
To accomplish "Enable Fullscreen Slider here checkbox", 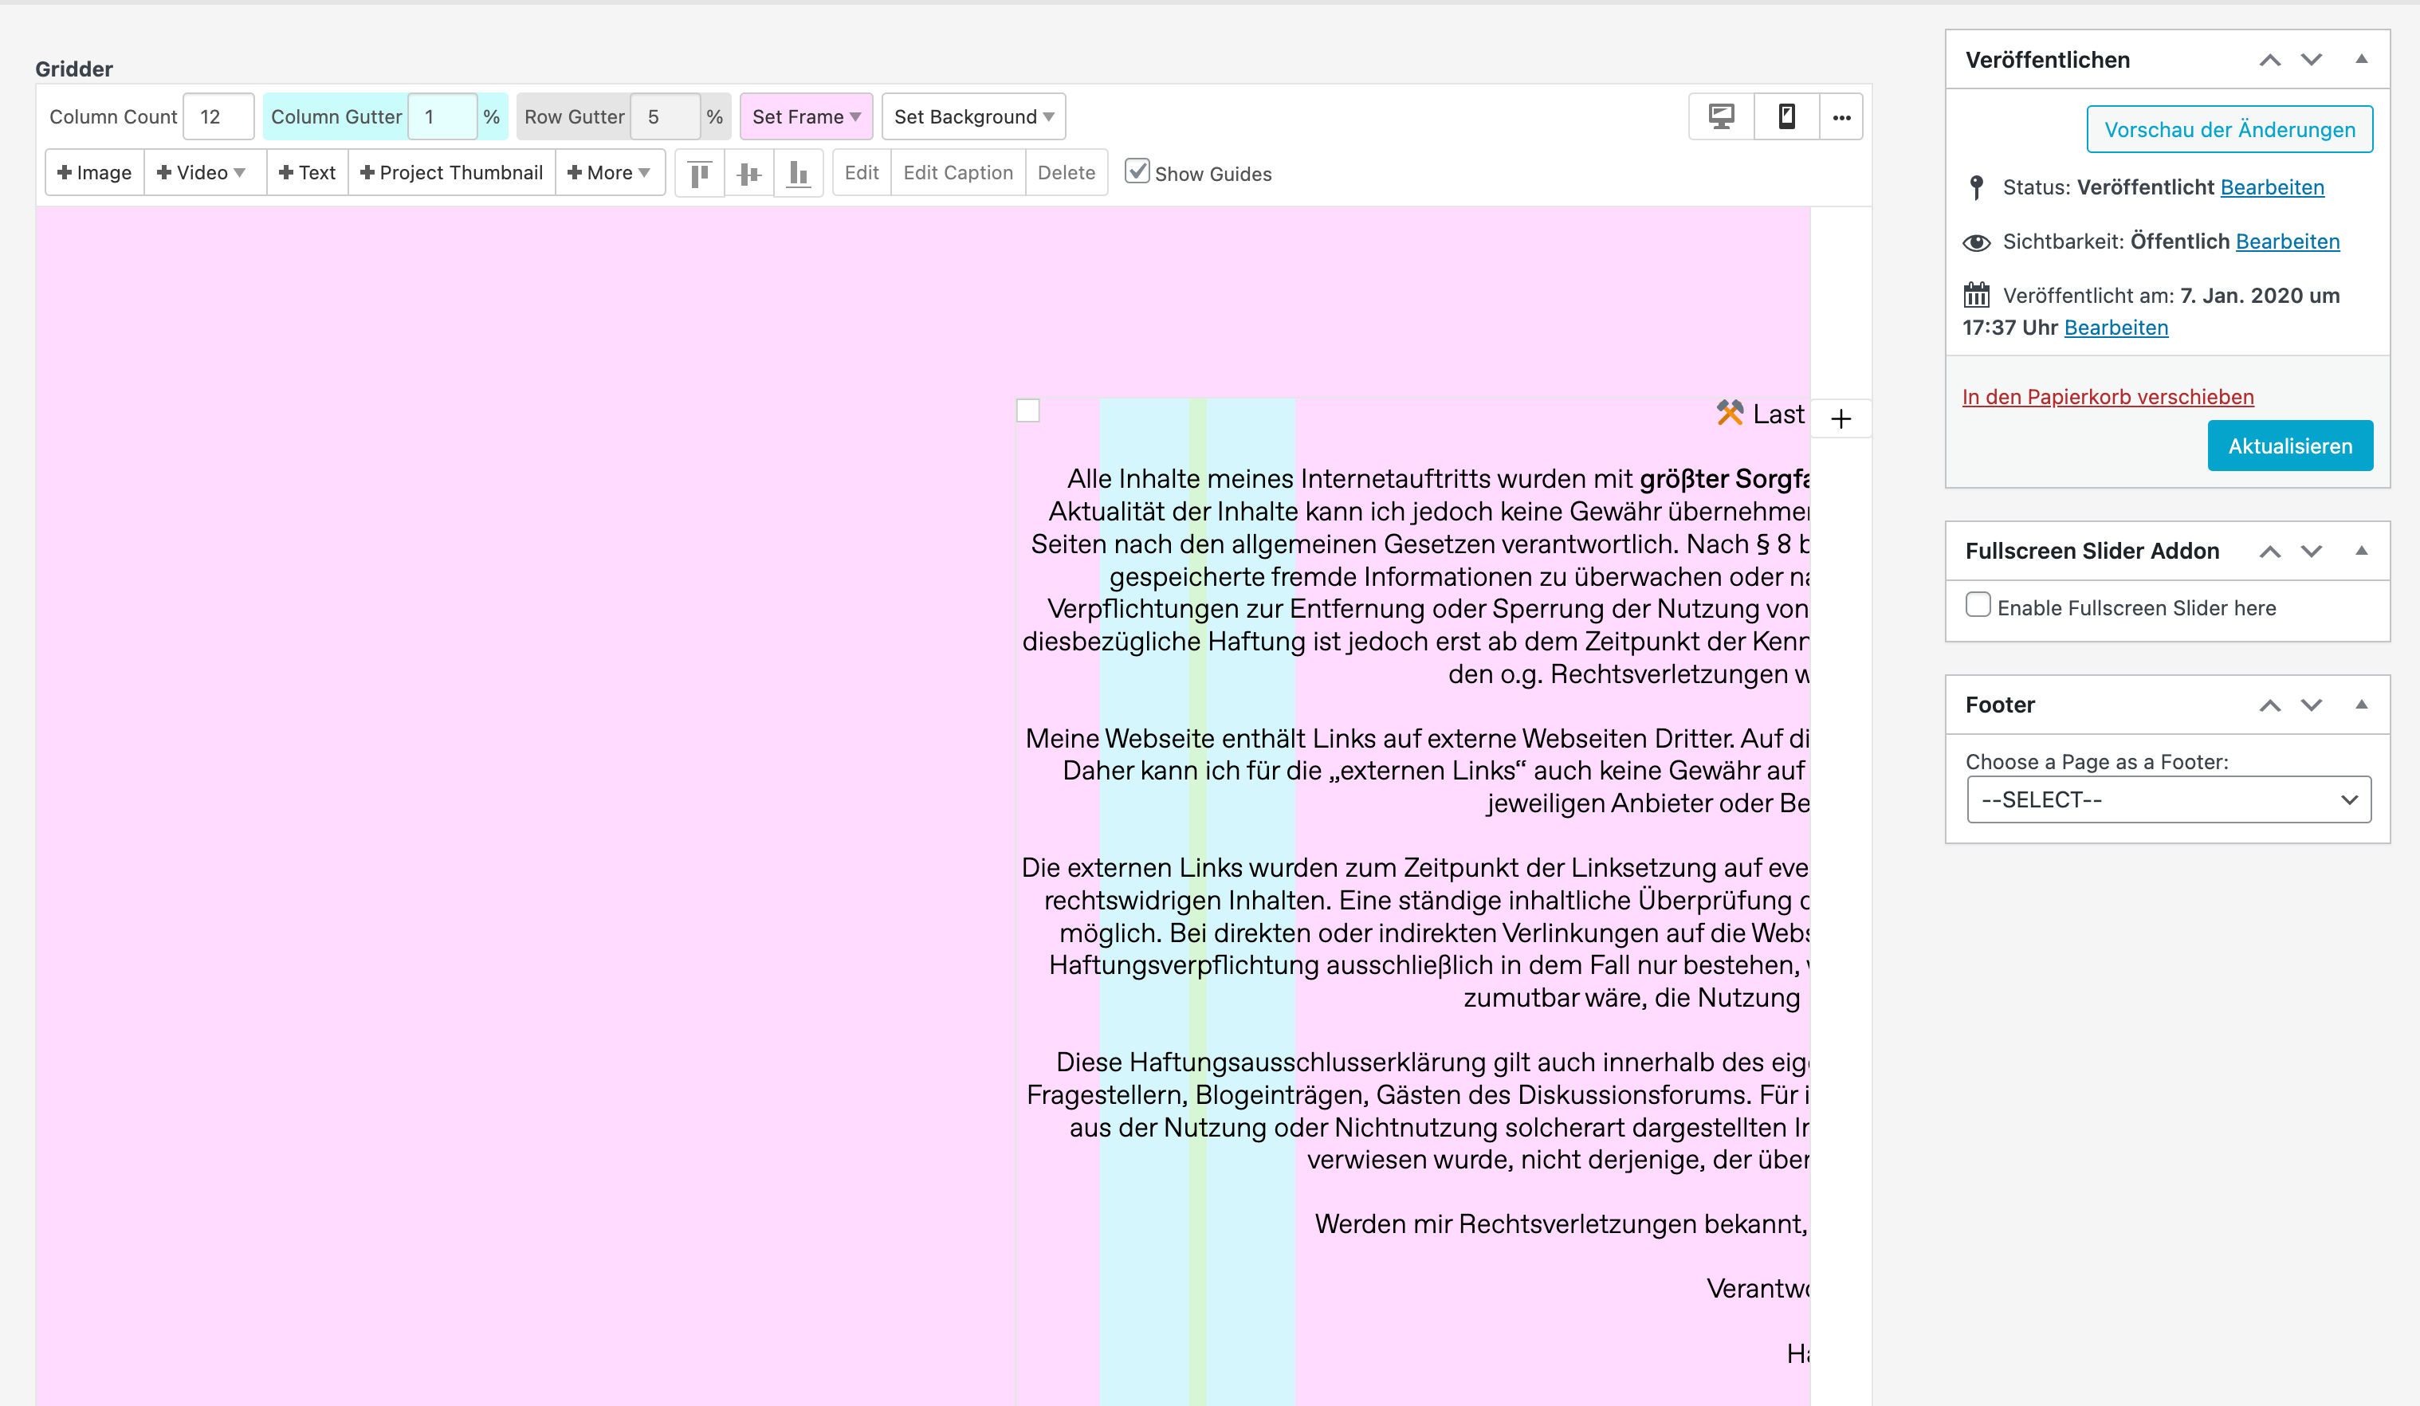I will [x=1978, y=605].
